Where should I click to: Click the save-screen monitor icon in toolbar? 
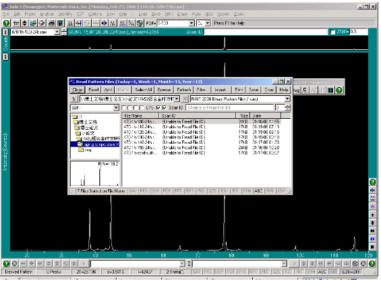pyautogui.click(x=60, y=23)
